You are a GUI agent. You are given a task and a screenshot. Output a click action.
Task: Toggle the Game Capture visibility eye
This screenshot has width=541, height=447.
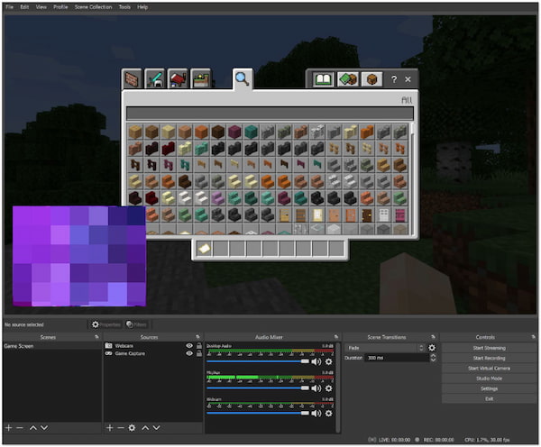point(189,353)
